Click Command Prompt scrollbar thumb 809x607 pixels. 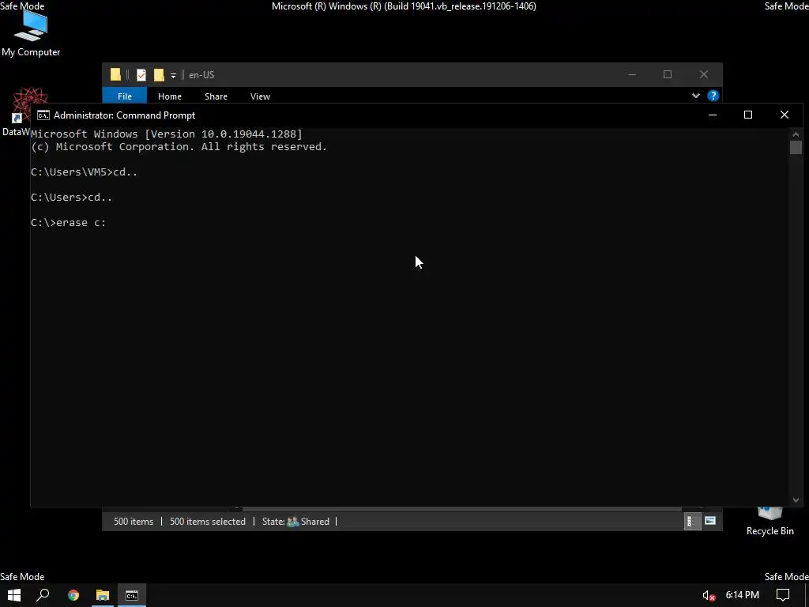pyautogui.click(x=796, y=147)
